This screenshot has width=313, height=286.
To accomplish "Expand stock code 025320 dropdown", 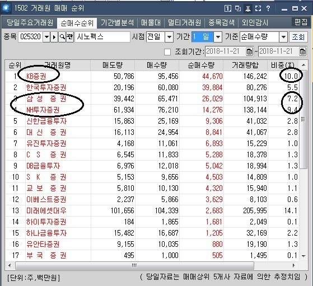I will click(46, 37).
